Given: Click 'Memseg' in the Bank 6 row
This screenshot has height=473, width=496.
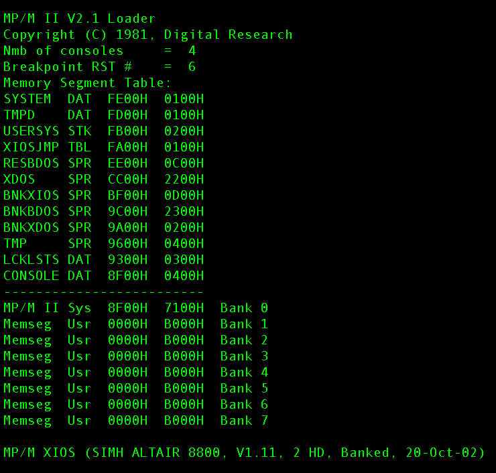Looking at the screenshot, I should pyautogui.click(x=27, y=405).
